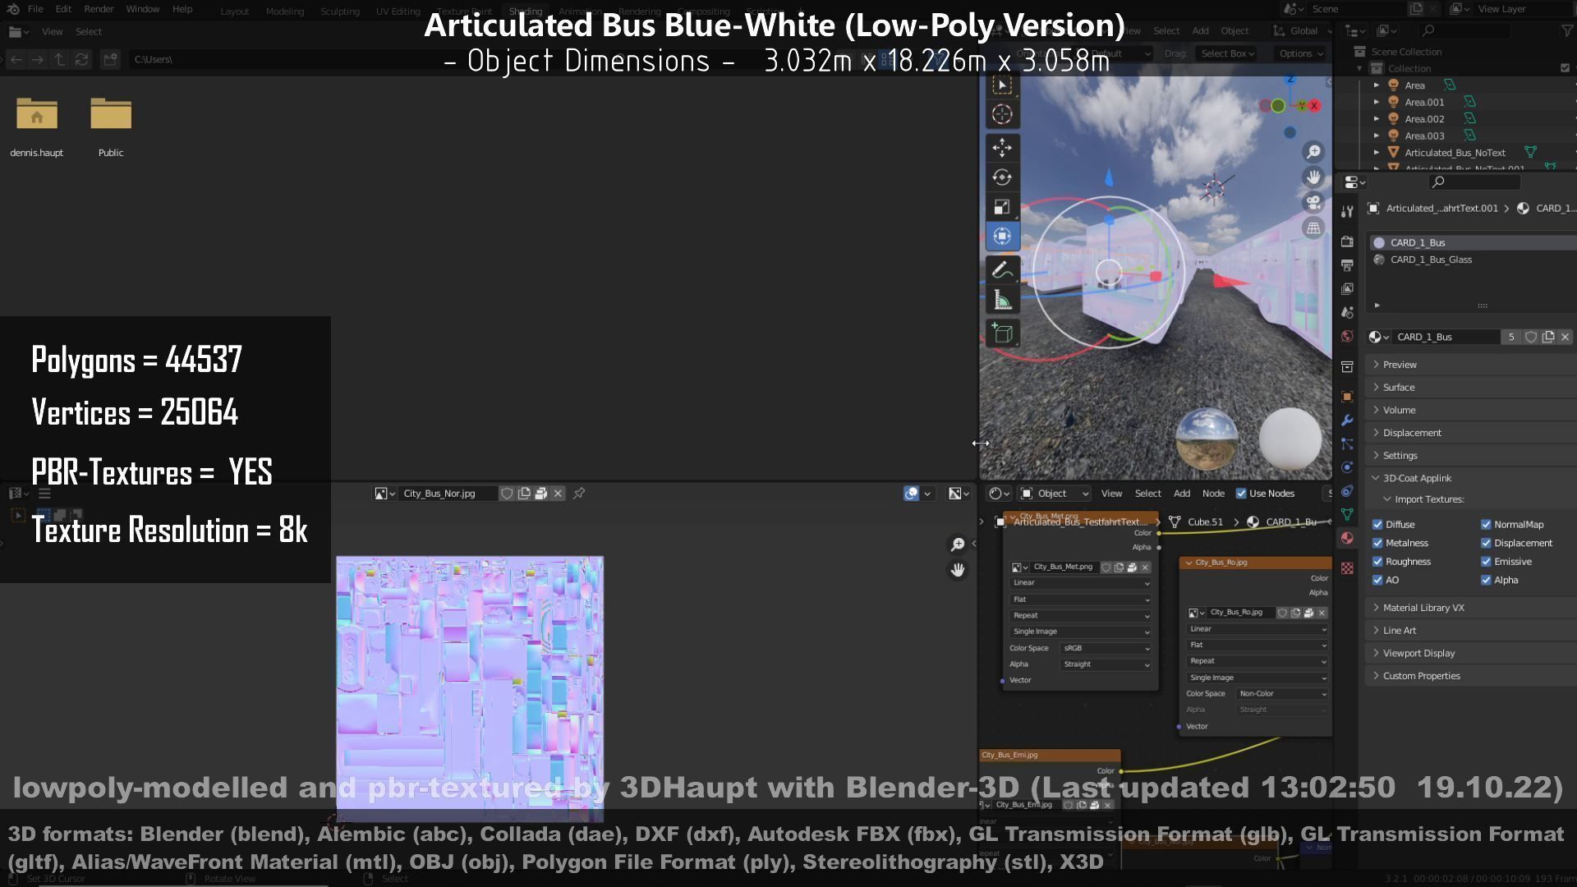1577x887 pixels.
Task: Go forward in file browser
Action: pos(38,59)
